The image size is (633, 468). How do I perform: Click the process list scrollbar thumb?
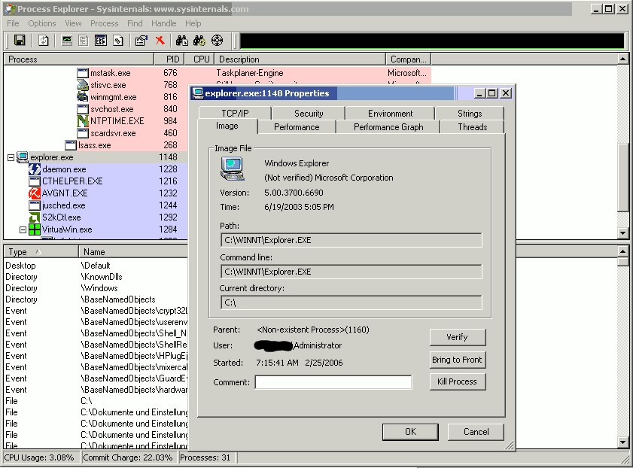tap(623, 177)
